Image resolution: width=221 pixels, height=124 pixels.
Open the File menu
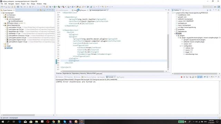pyautogui.click(x=2, y=4)
